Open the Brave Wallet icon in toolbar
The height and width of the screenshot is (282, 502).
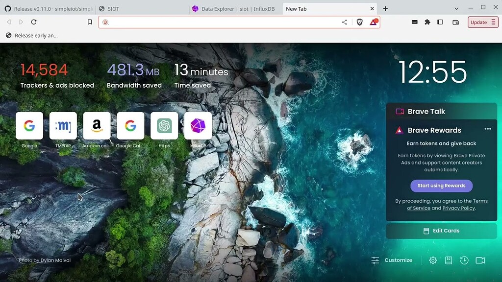pos(455,22)
